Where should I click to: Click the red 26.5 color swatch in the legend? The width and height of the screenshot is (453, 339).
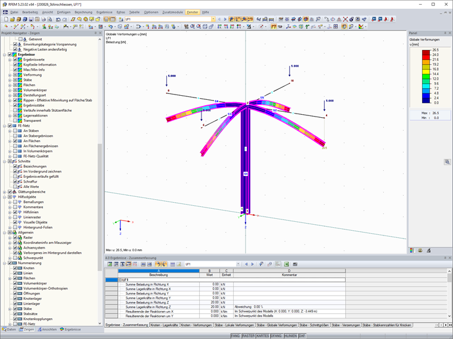pyautogui.click(x=426, y=52)
